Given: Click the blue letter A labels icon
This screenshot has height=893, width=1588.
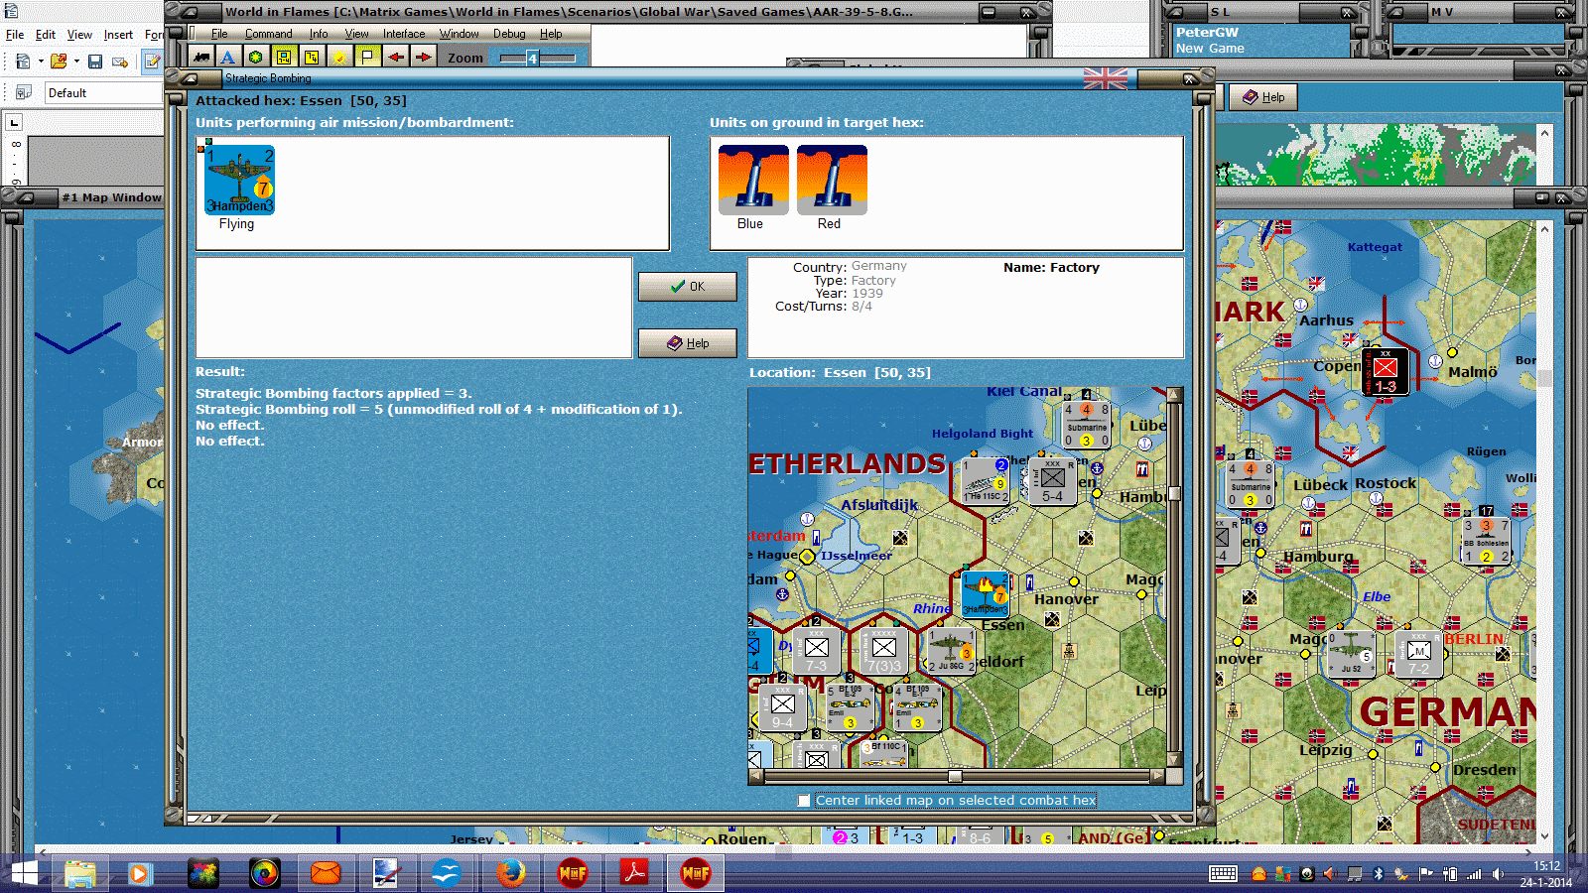Looking at the screenshot, I should [228, 57].
